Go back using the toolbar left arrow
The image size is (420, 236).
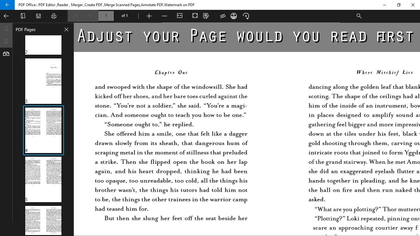click(6, 16)
